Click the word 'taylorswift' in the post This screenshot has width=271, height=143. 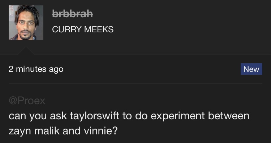coord(95,116)
